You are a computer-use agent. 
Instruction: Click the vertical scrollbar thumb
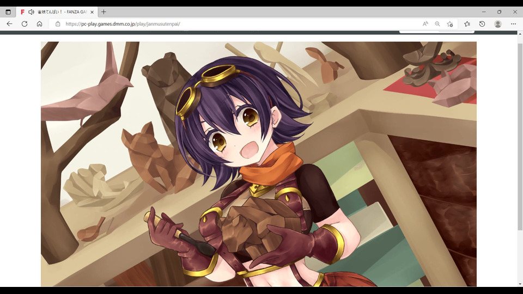tap(520, 137)
